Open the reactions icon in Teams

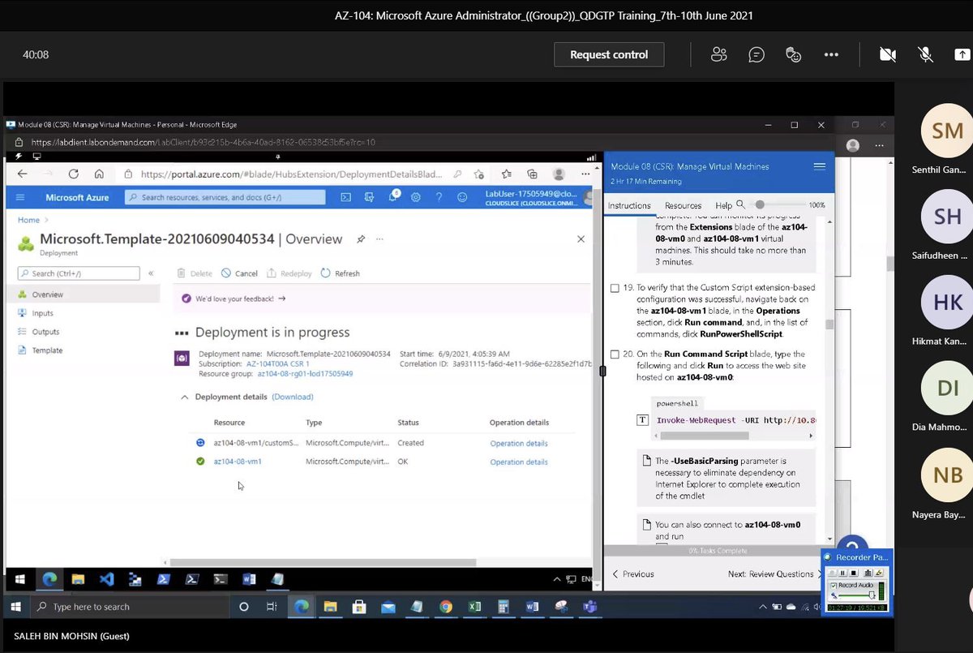coord(794,54)
